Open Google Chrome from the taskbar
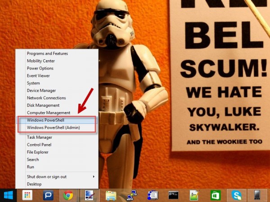270x202 pixels. pyautogui.click(x=68, y=195)
